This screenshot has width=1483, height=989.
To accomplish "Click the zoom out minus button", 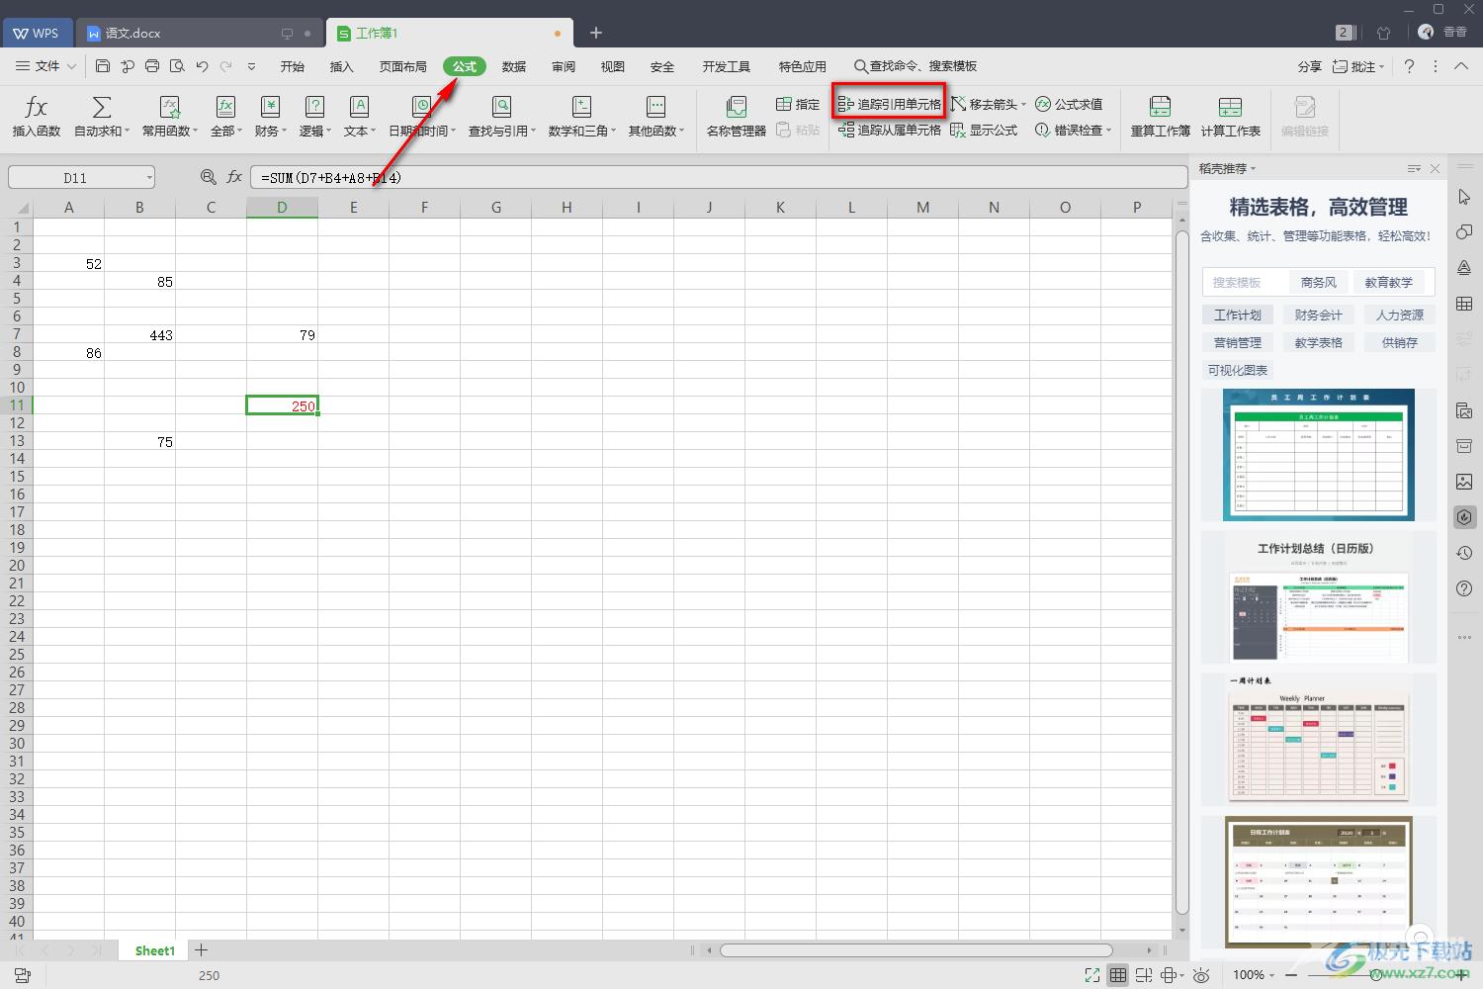I will coord(1291,975).
